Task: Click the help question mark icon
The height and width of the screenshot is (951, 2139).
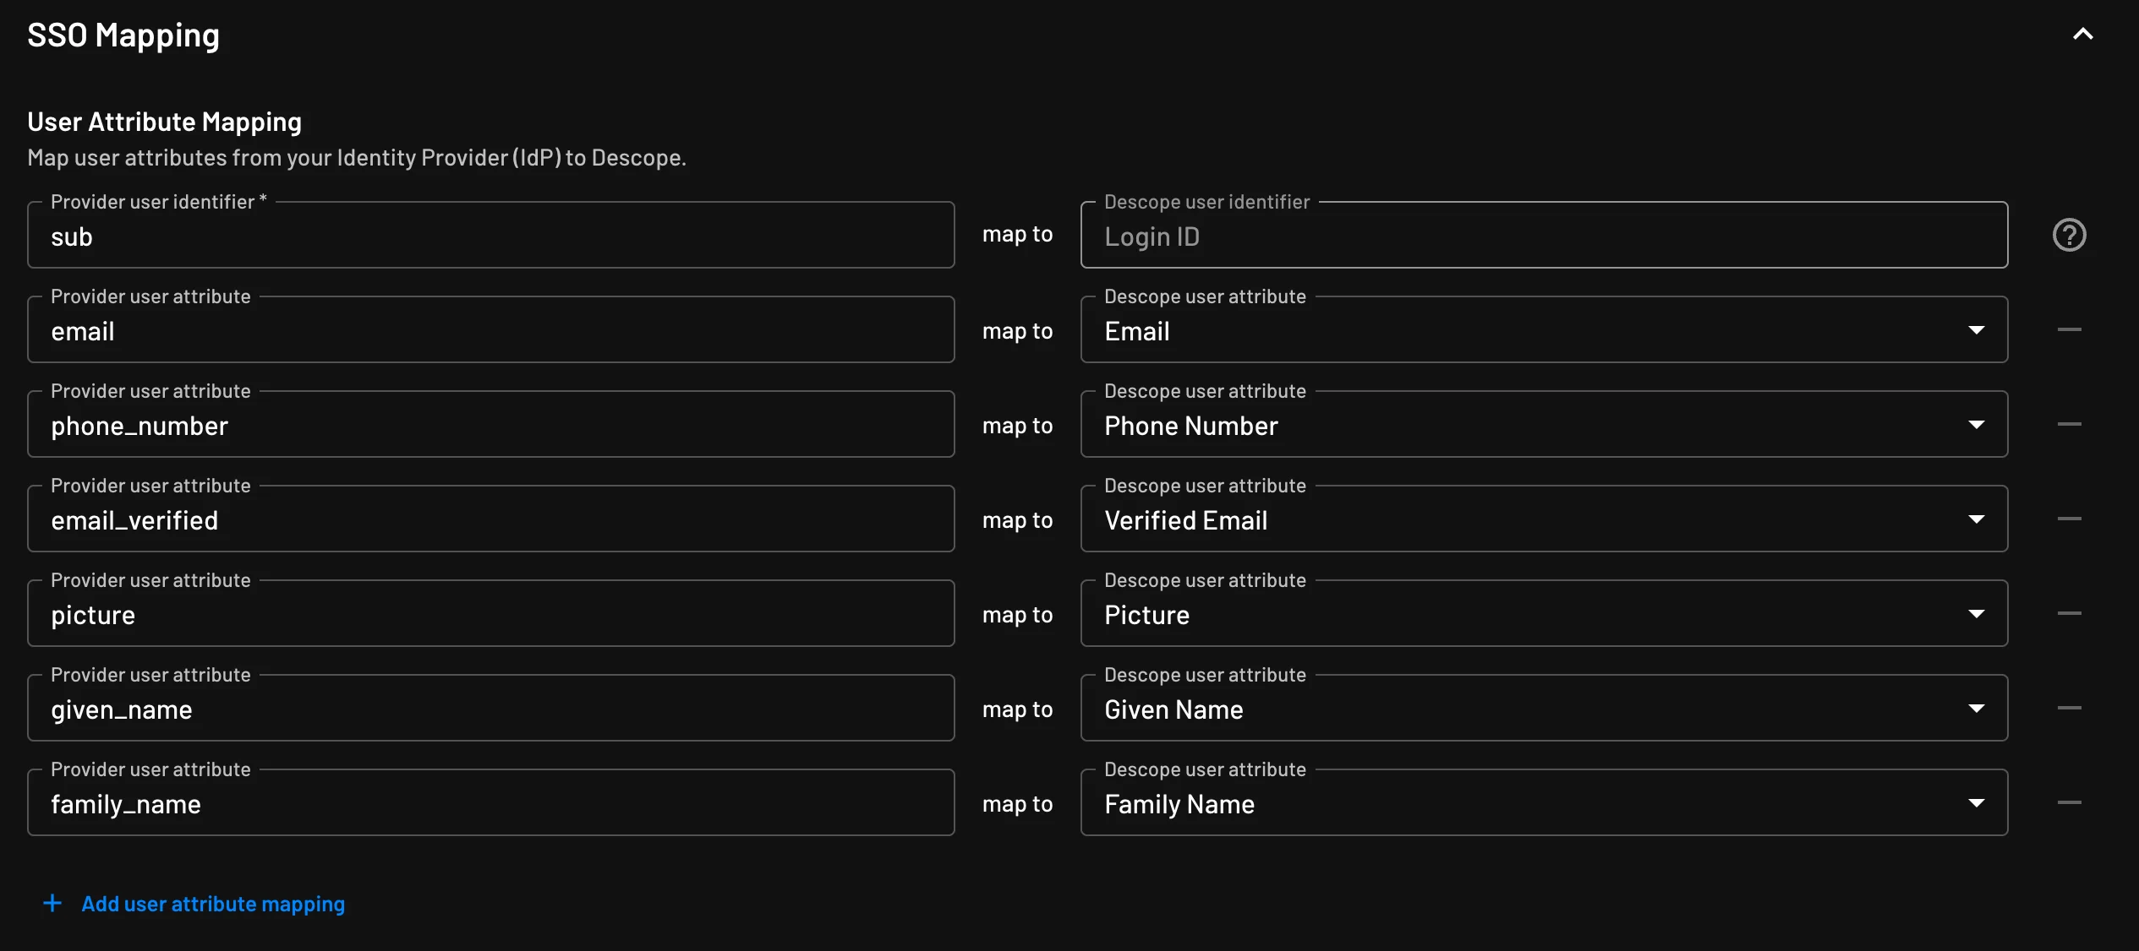Action: (2068, 234)
